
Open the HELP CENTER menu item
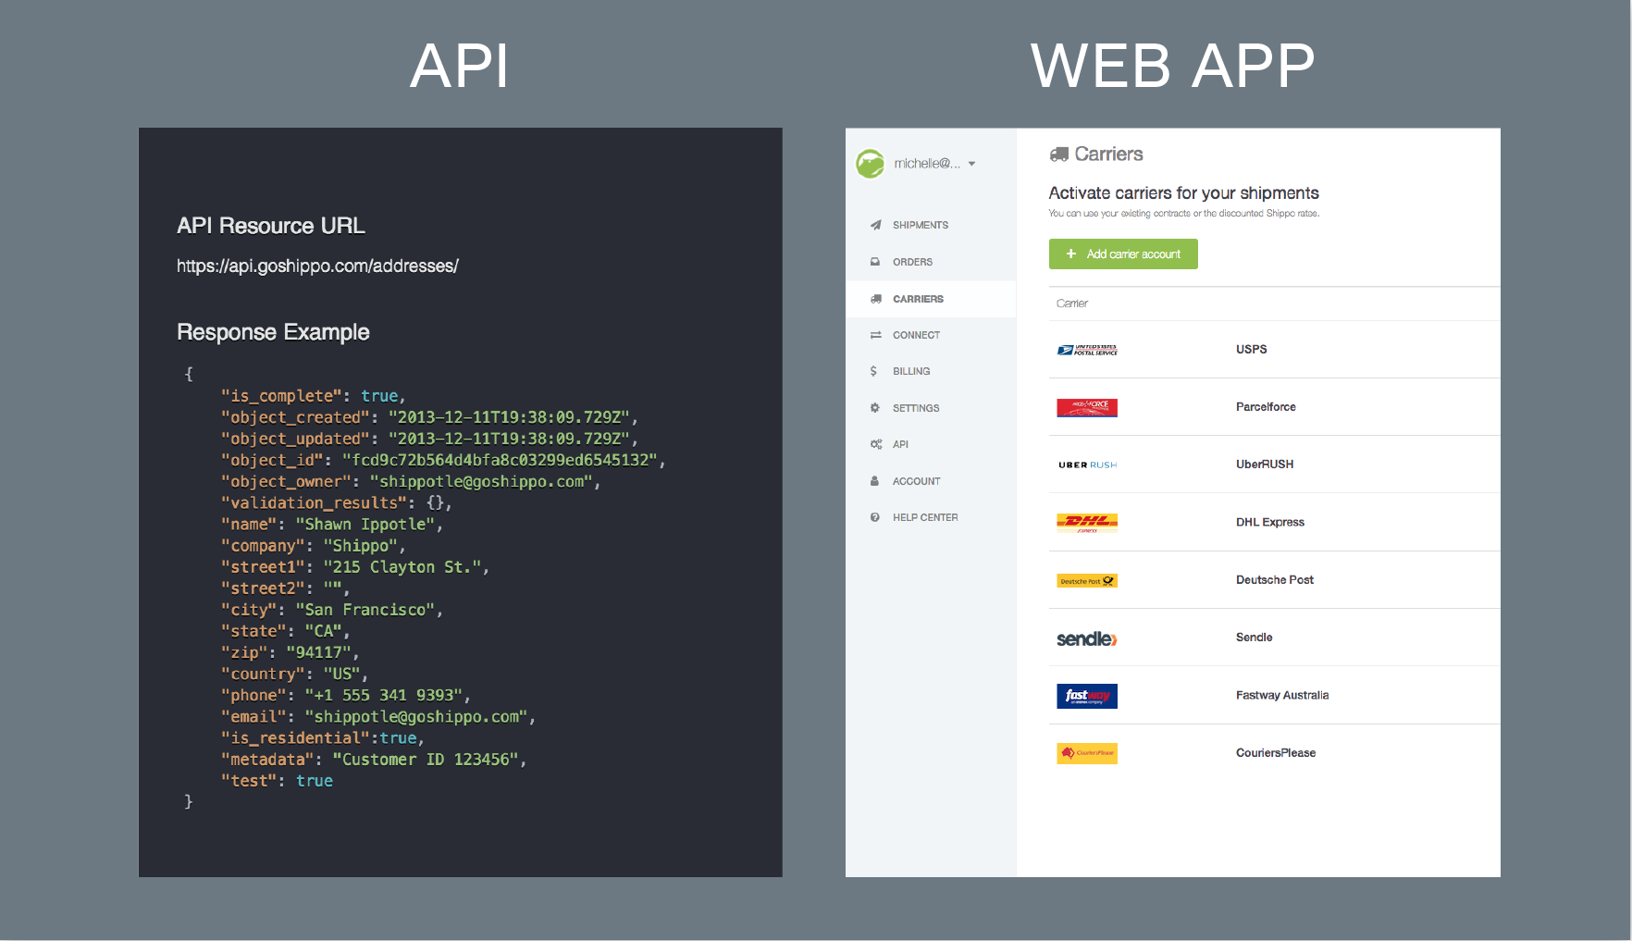click(x=925, y=517)
